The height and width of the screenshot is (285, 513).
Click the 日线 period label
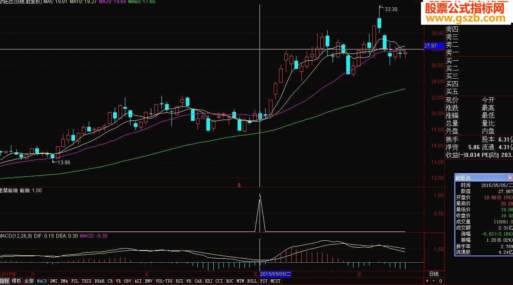click(434, 274)
